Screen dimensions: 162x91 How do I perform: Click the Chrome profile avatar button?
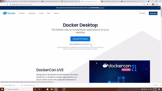coord(155,5)
